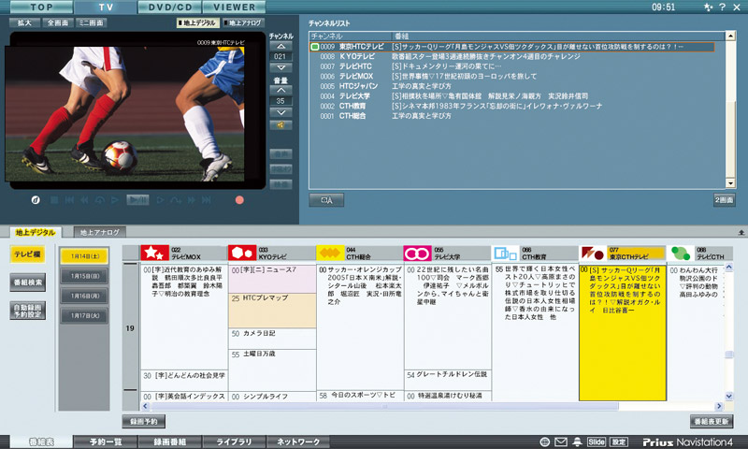Click the bell notification icon
This screenshot has width=748, height=449.
coord(577,442)
